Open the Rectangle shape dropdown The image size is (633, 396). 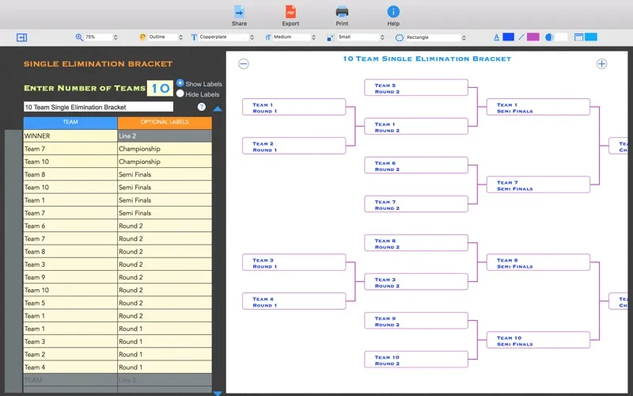pyautogui.click(x=436, y=37)
